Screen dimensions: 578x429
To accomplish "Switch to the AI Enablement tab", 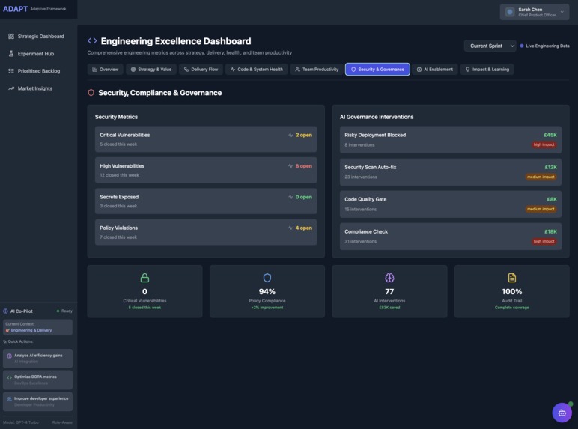I will [x=434, y=70].
